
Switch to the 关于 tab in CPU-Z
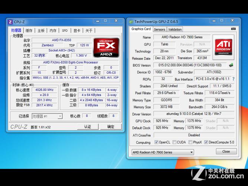[x=89, y=31]
